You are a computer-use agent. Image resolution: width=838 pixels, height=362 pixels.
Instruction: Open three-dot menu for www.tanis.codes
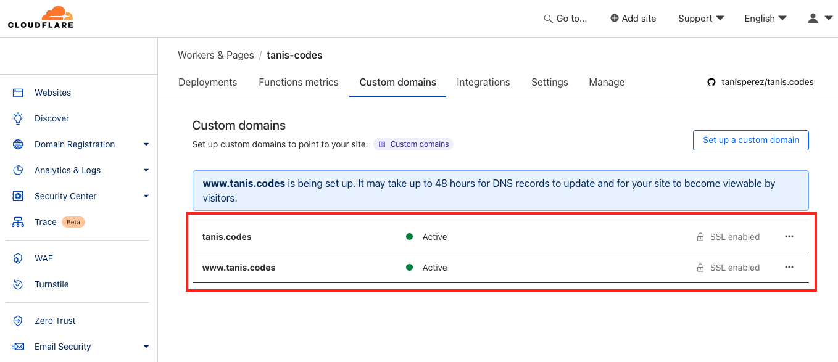789,268
